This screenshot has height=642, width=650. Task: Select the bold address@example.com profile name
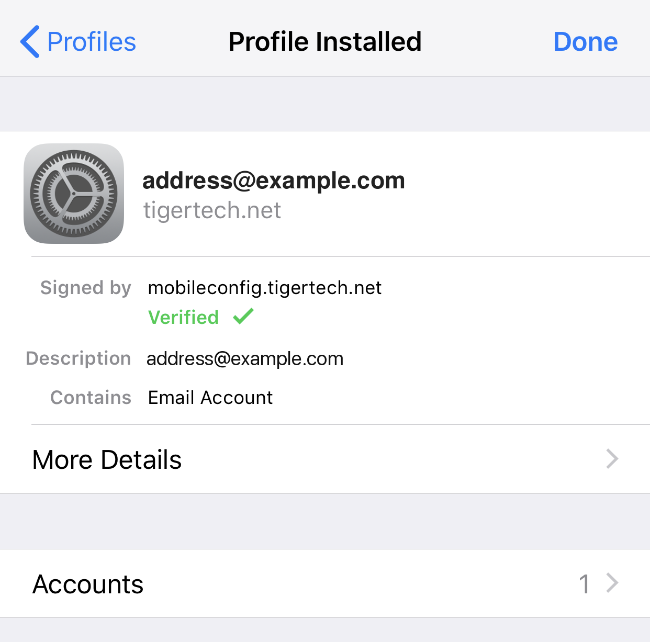274,181
